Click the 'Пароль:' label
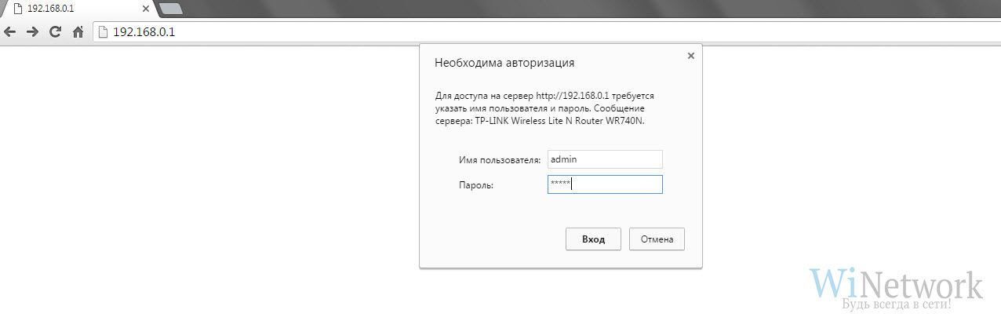Image resolution: width=1001 pixels, height=321 pixels. (x=476, y=185)
